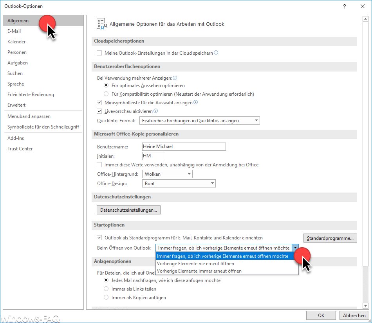The width and height of the screenshot is (372, 323).
Task: Open the Erweitert category
Action: pos(43,105)
